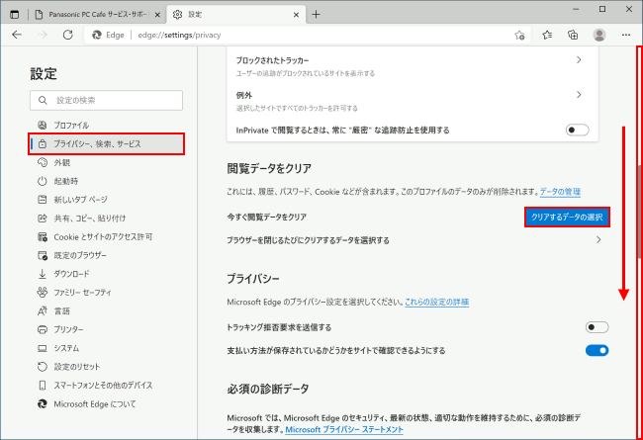
Task: Click the browser back arrow
Action: [17, 35]
